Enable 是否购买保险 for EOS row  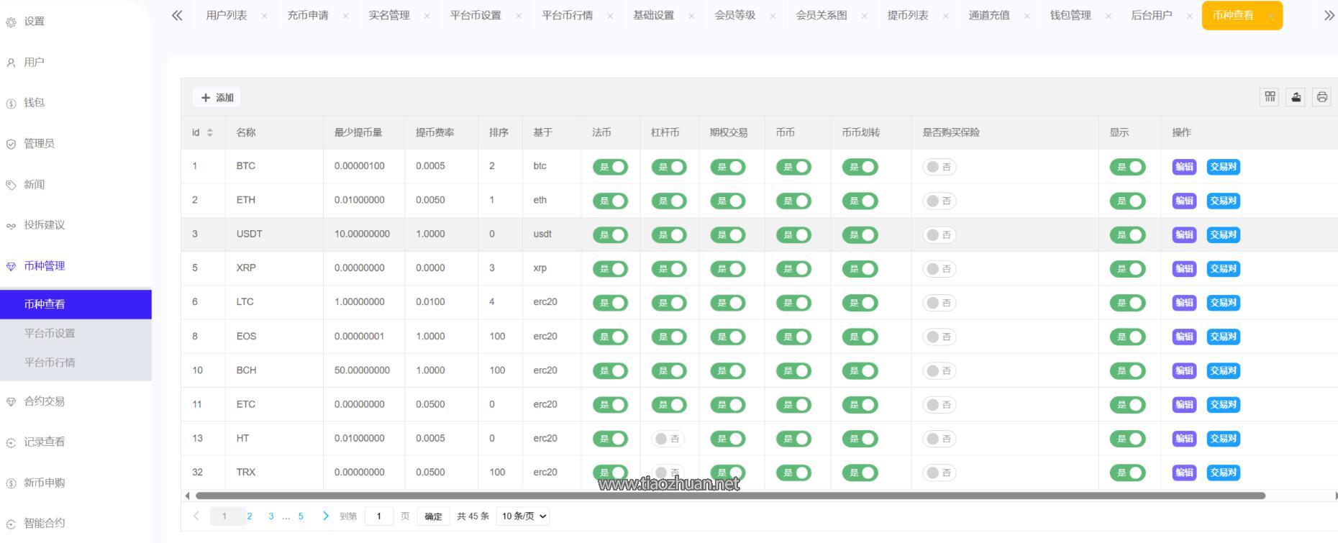pyautogui.click(x=939, y=337)
